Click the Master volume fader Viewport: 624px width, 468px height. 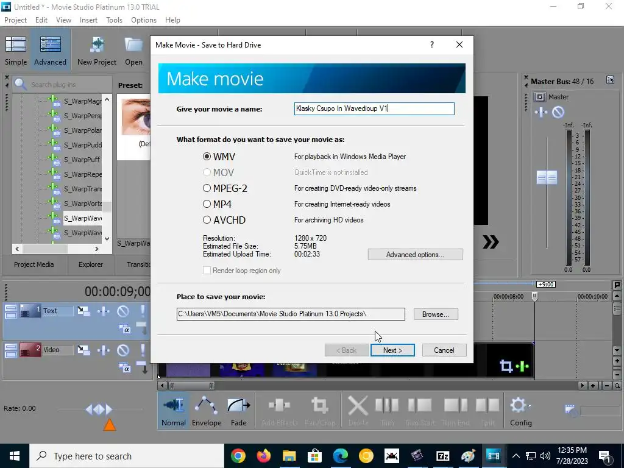click(547, 177)
